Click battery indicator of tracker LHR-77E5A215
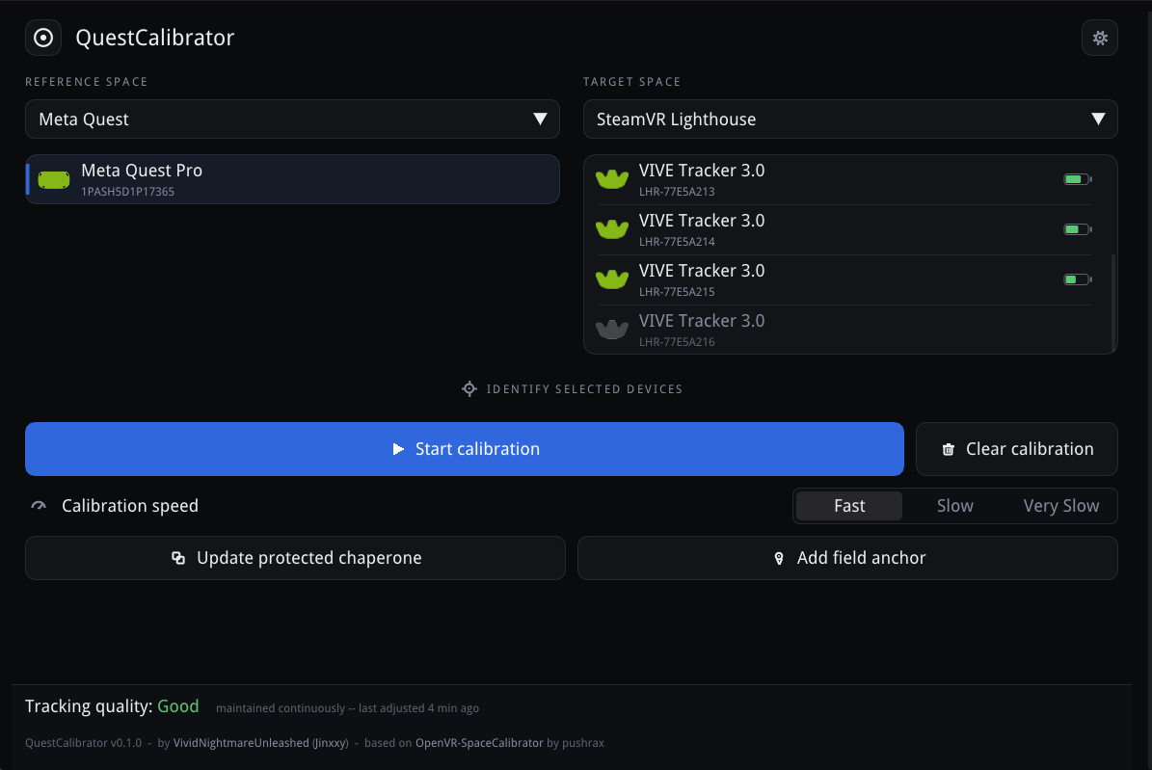 point(1077,279)
